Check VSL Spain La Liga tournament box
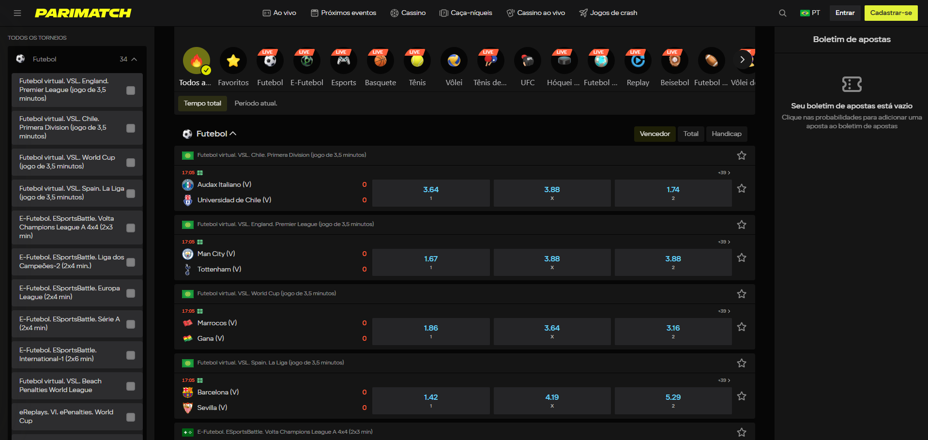This screenshot has width=928, height=440. point(131,194)
